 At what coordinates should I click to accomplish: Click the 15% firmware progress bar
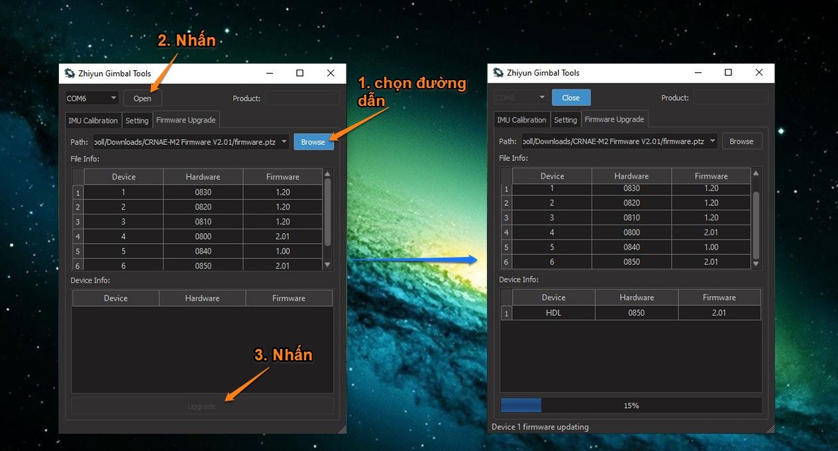pyautogui.click(x=631, y=405)
